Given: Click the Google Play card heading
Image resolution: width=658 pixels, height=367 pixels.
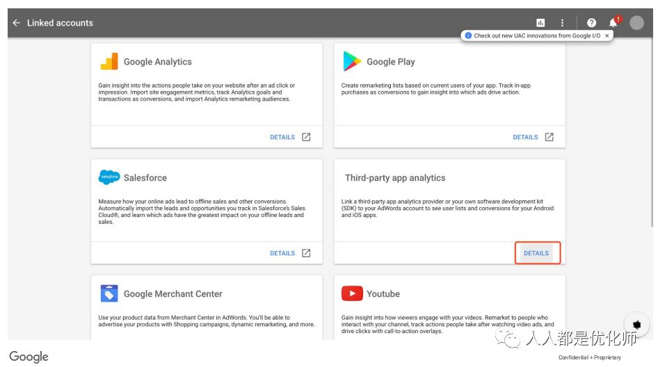Looking at the screenshot, I should pos(391,62).
